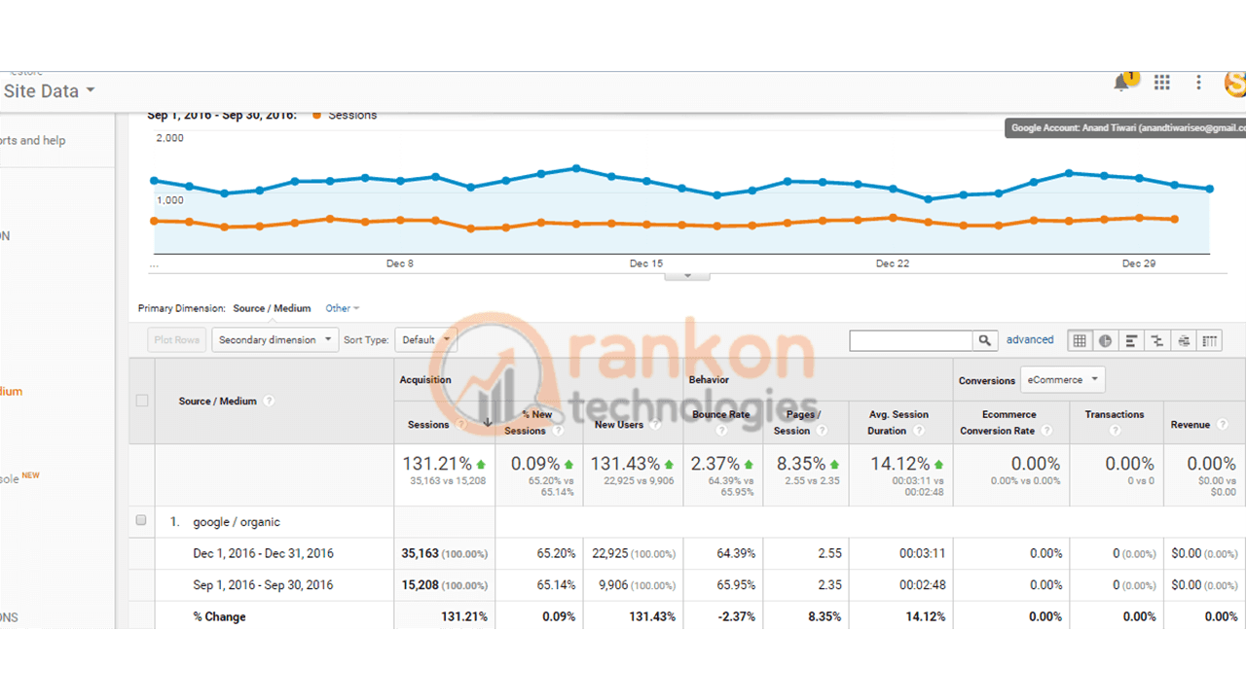Viewport: 1246px width, 700px height.
Task: Tick the checkbox for google / organic row
Action: click(x=141, y=521)
